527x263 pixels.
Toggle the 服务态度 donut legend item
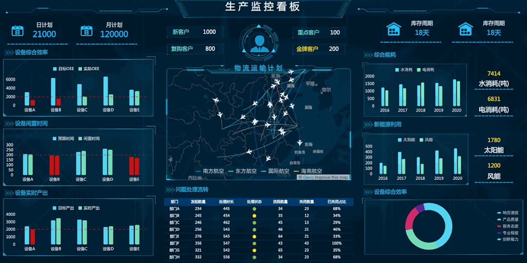508,226
